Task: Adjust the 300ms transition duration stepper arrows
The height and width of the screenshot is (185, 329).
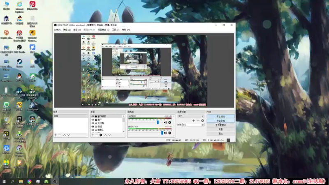Action: 203,125
